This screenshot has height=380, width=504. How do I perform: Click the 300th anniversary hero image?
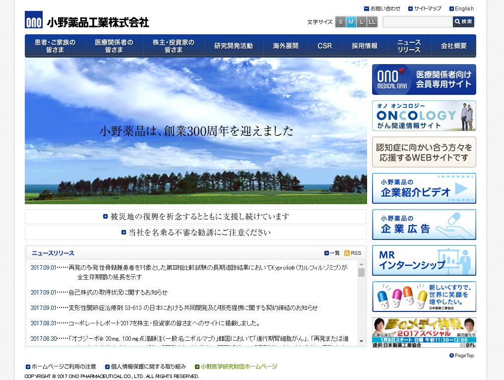click(x=196, y=131)
